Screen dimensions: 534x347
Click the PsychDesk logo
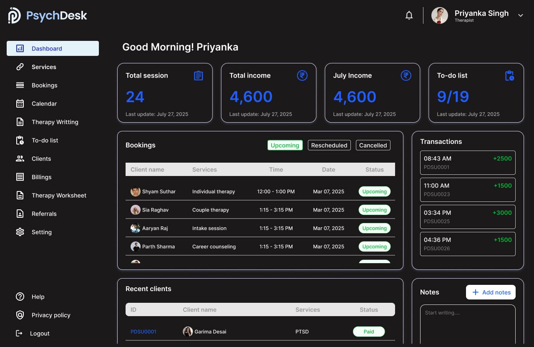pyautogui.click(x=47, y=15)
